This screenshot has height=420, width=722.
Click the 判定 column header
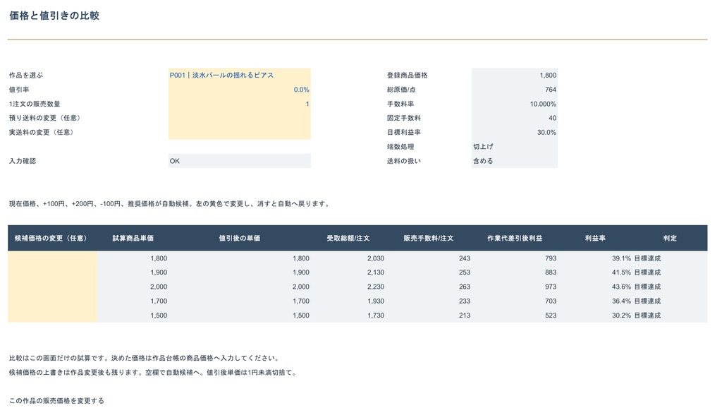tap(670, 239)
